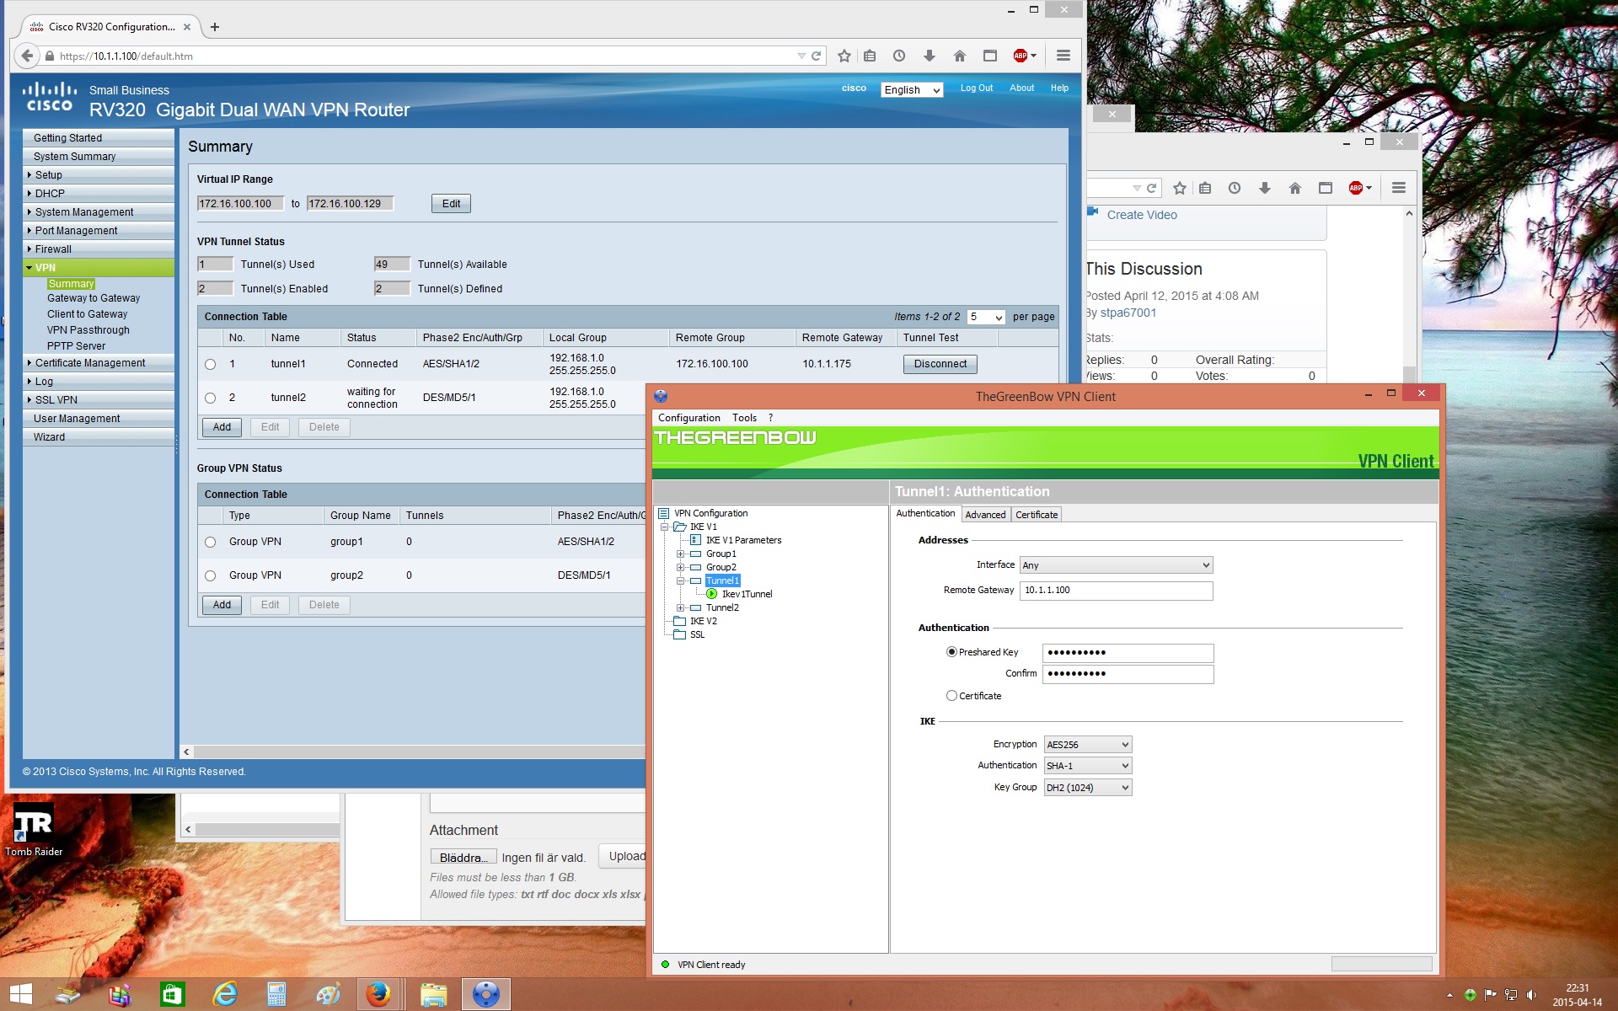Click the green Ikev1Tunnel play icon
The image size is (1618, 1011).
point(712,594)
